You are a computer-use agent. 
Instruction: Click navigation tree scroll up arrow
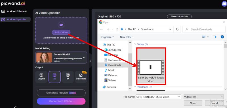tap(130, 43)
